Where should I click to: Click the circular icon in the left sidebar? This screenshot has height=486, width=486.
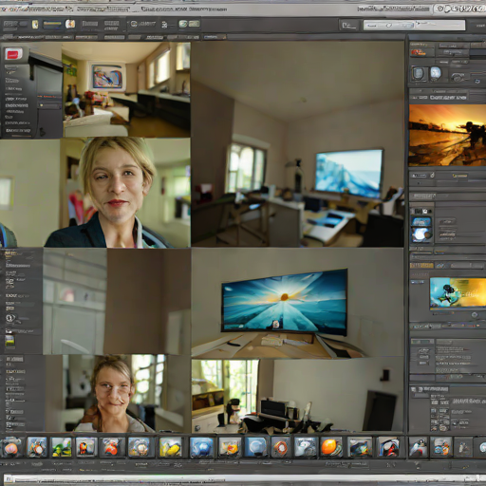pyautogui.click(x=10, y=318)
